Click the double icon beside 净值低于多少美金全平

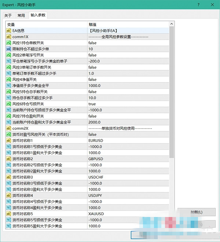point(9,86)
